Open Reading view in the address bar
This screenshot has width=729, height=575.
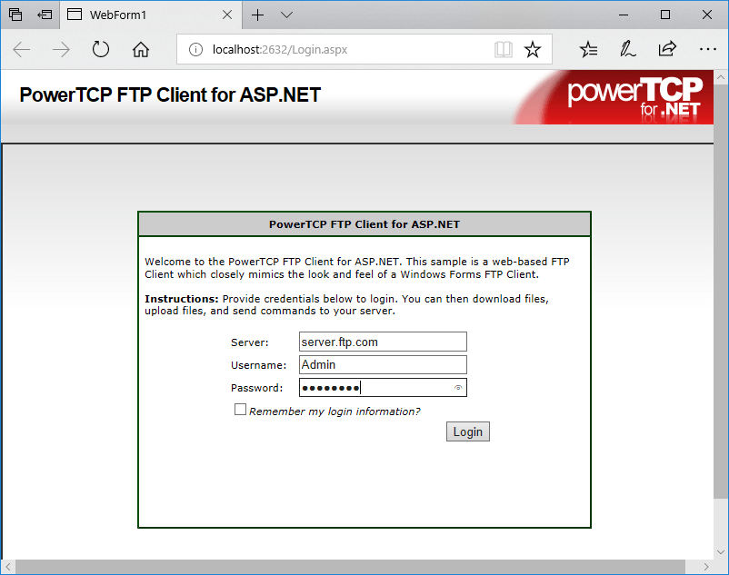(x=503, y=49)
